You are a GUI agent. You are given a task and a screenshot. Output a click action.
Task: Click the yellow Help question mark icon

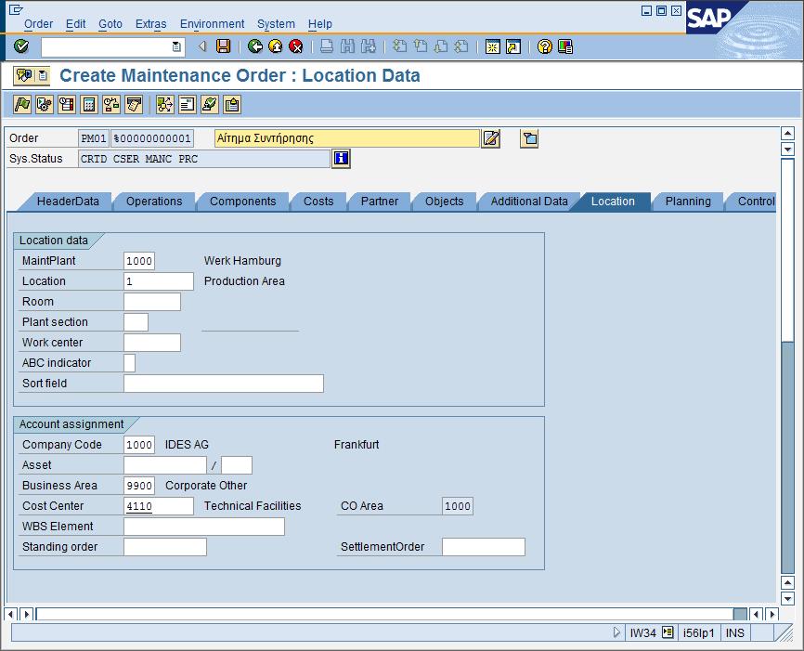[545, 46]
